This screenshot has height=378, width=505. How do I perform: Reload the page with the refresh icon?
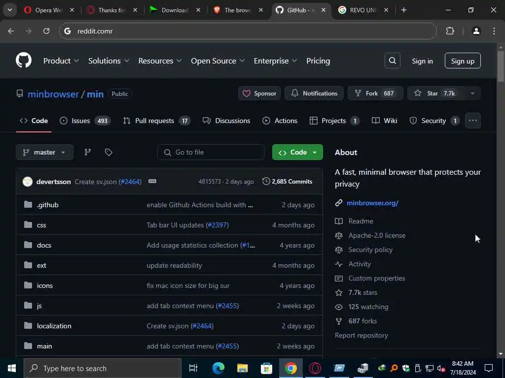click(46, 31)
